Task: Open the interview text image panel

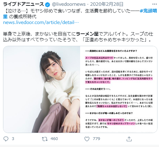Action: click(x=119, y=89)
